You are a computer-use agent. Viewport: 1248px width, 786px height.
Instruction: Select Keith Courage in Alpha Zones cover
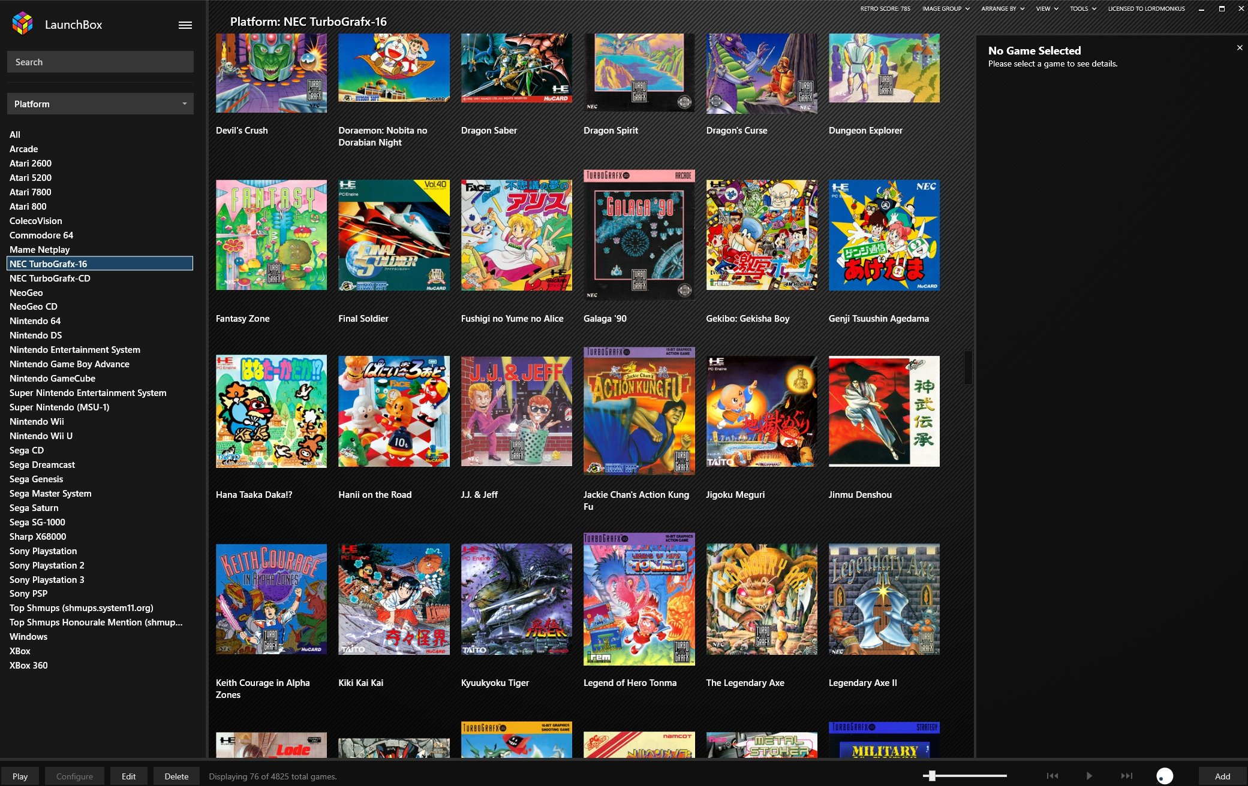[271, 599]
